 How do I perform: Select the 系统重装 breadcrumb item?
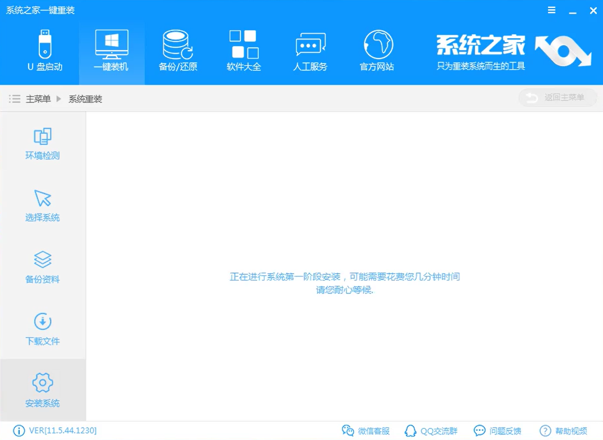pyautogui.click(x=85, y=99)
